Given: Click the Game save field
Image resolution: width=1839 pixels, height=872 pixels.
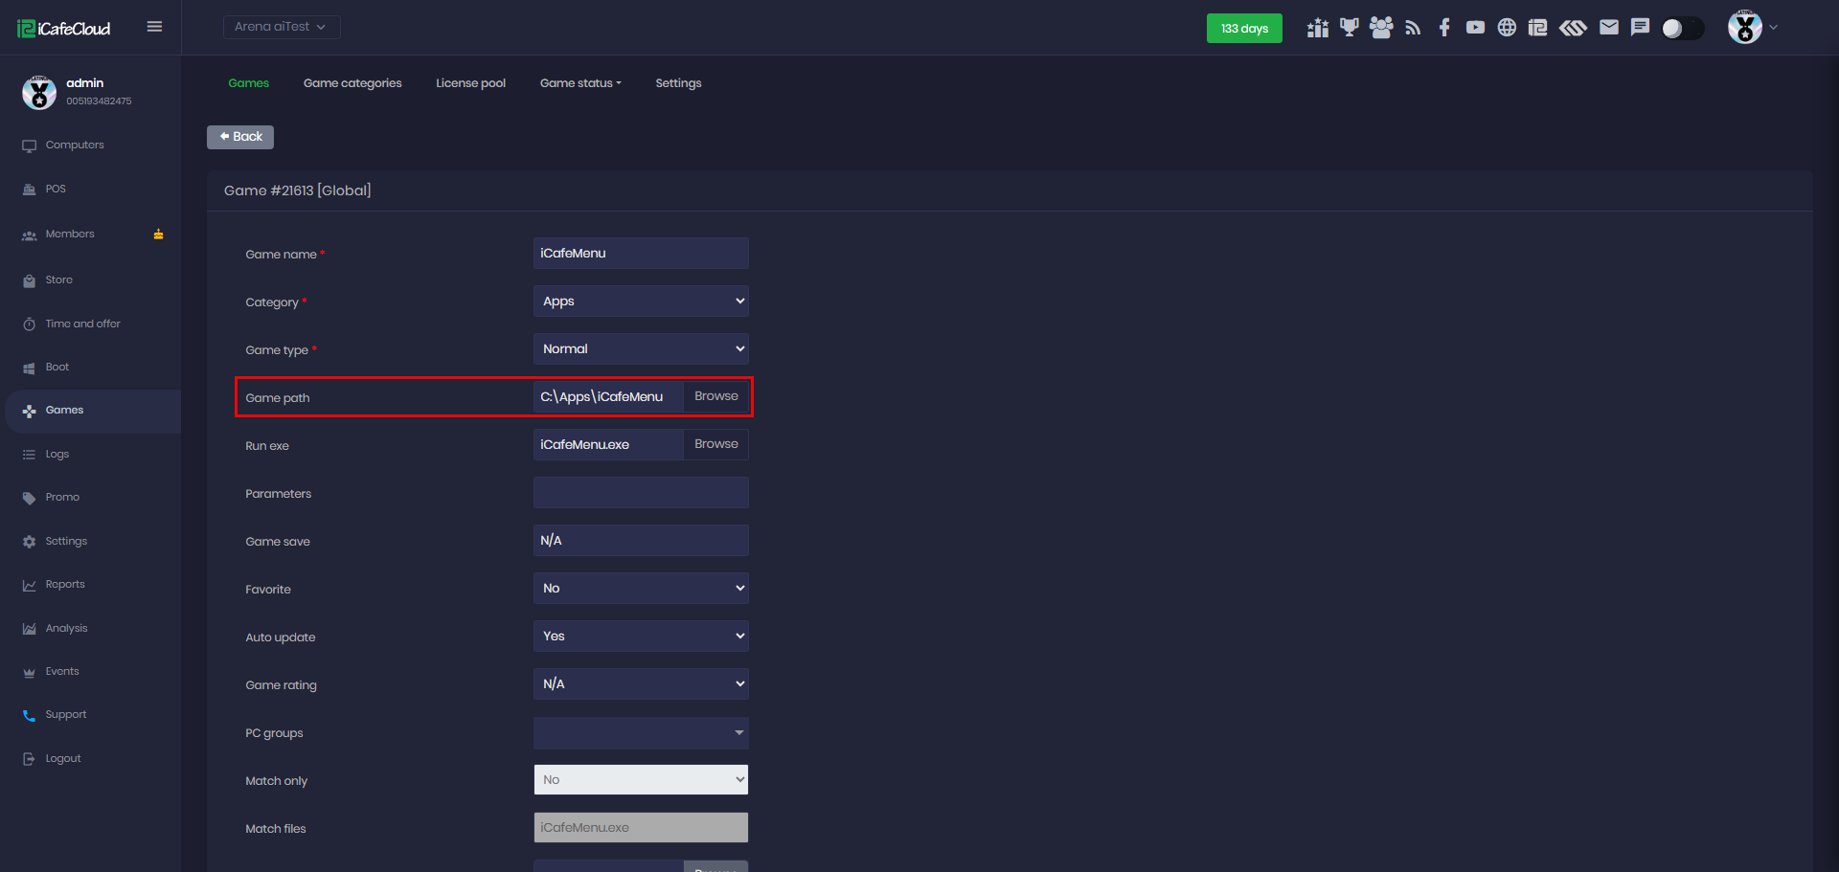Looking at the screenshot, I should click(641, 541).
